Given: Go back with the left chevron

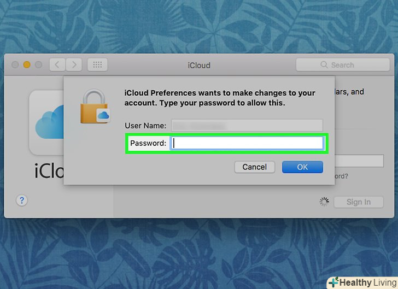Looking at the screenshot, I should point(57,65).
